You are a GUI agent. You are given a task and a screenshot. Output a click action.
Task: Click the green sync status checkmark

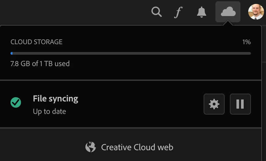pyautogui.click(x=16, y=103)
